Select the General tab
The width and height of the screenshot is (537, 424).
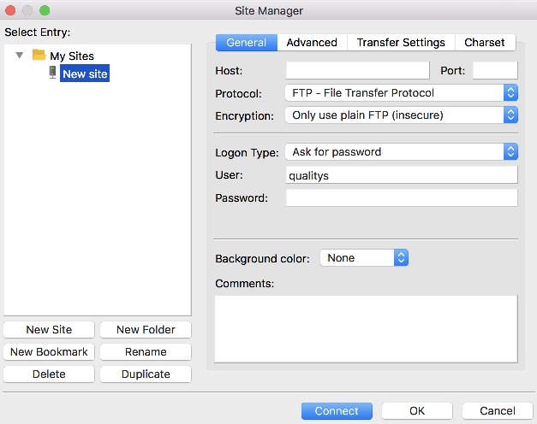pos(247,43)
